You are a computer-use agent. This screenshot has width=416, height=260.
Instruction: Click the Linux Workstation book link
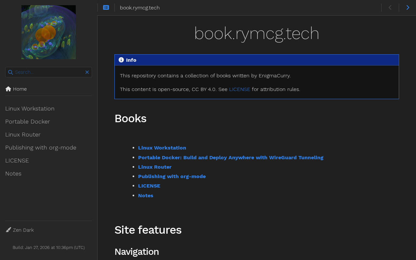162,148
